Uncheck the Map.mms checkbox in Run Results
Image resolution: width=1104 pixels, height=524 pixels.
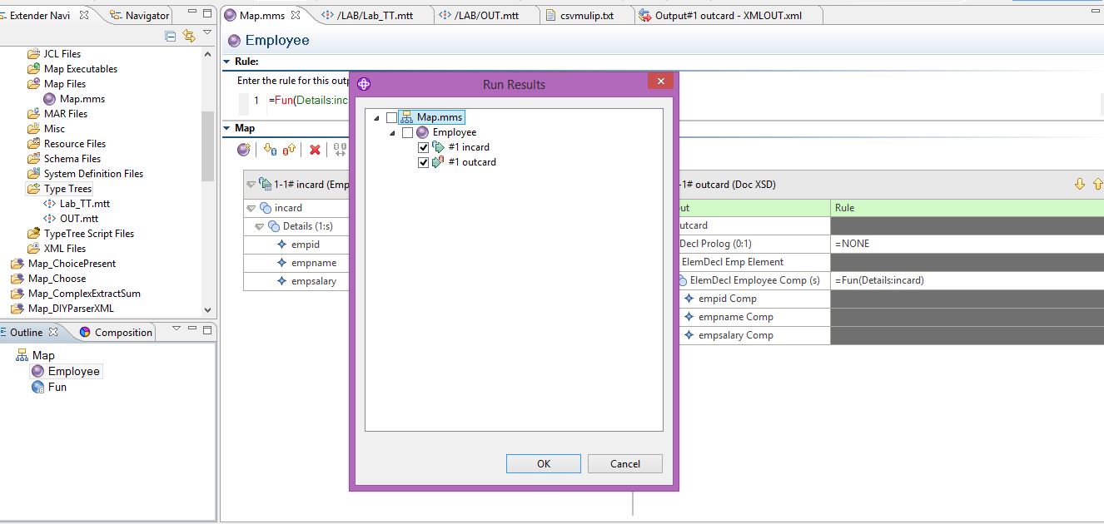pos(394,117)
